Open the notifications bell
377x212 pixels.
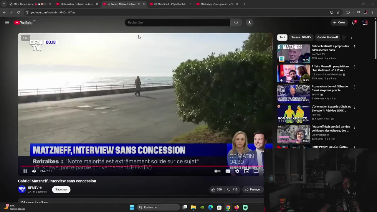pos(354,22)
